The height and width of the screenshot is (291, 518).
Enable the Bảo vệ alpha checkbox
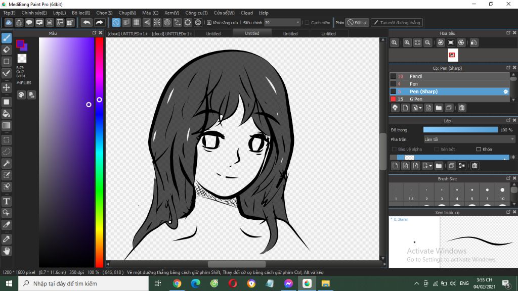pos(394,150)
